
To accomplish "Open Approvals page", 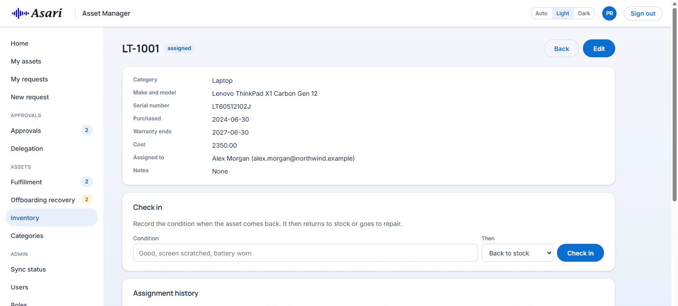I will [52, 131].
